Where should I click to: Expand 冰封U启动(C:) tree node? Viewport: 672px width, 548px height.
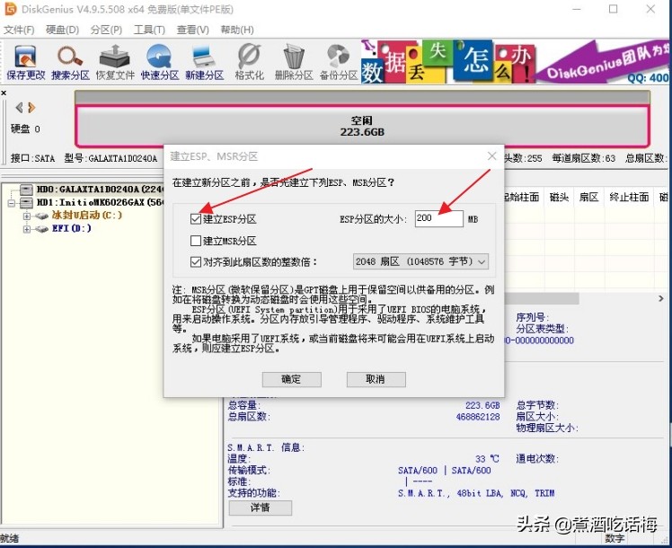(27, 216)
